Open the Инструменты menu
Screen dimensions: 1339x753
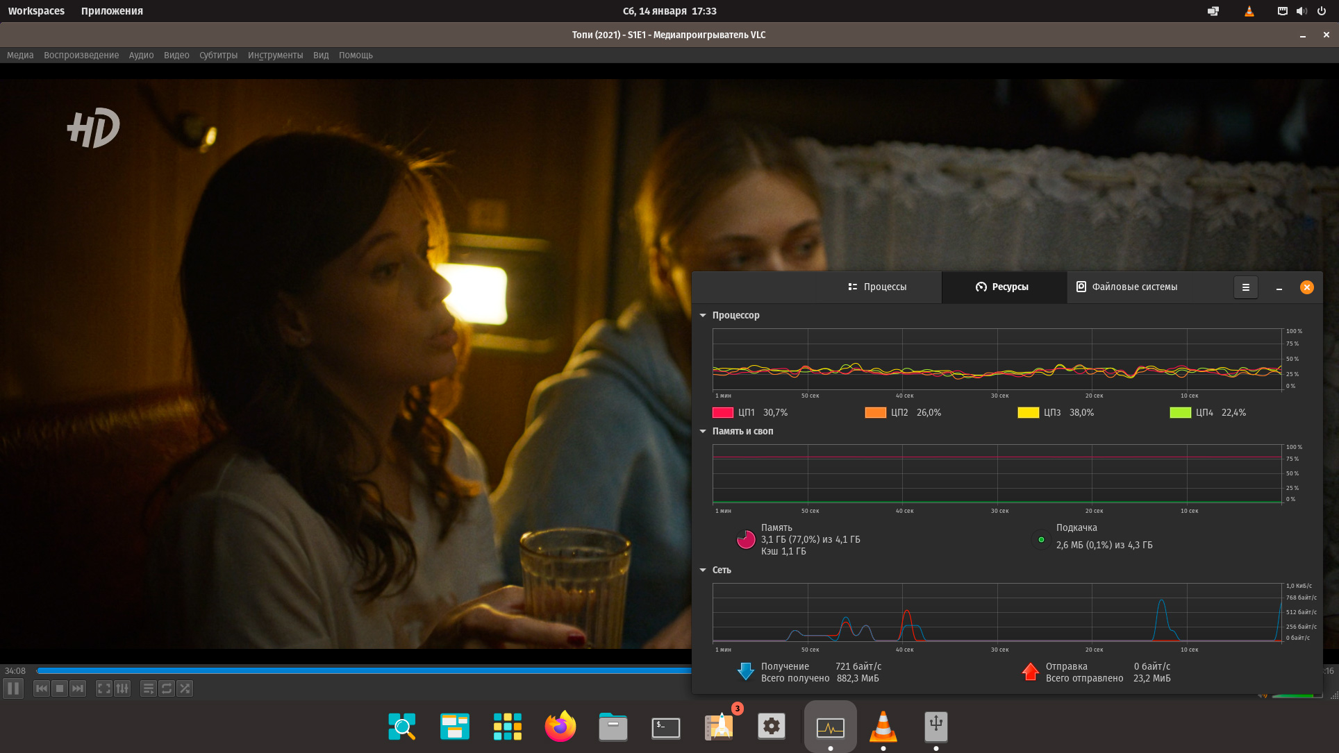(275, 56)
